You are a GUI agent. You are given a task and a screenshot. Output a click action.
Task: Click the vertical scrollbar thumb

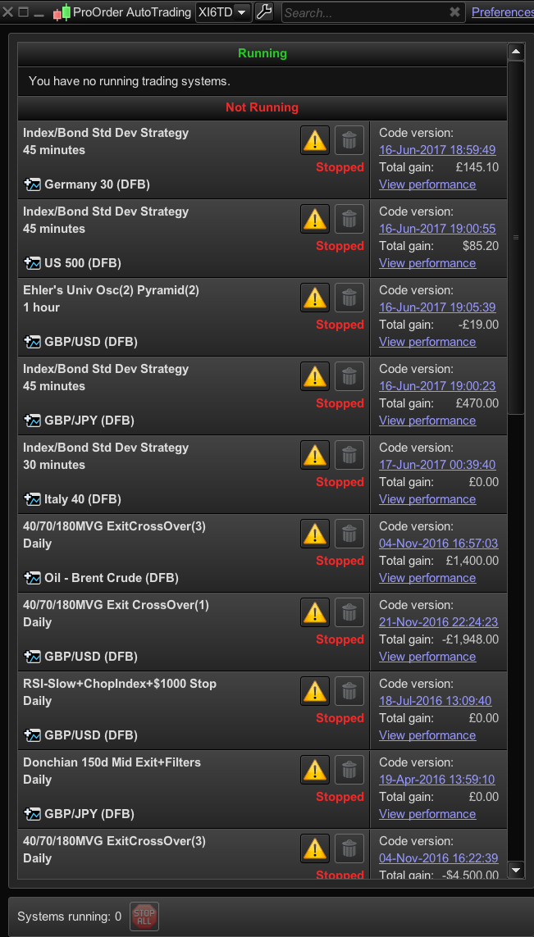click(516, 237)
